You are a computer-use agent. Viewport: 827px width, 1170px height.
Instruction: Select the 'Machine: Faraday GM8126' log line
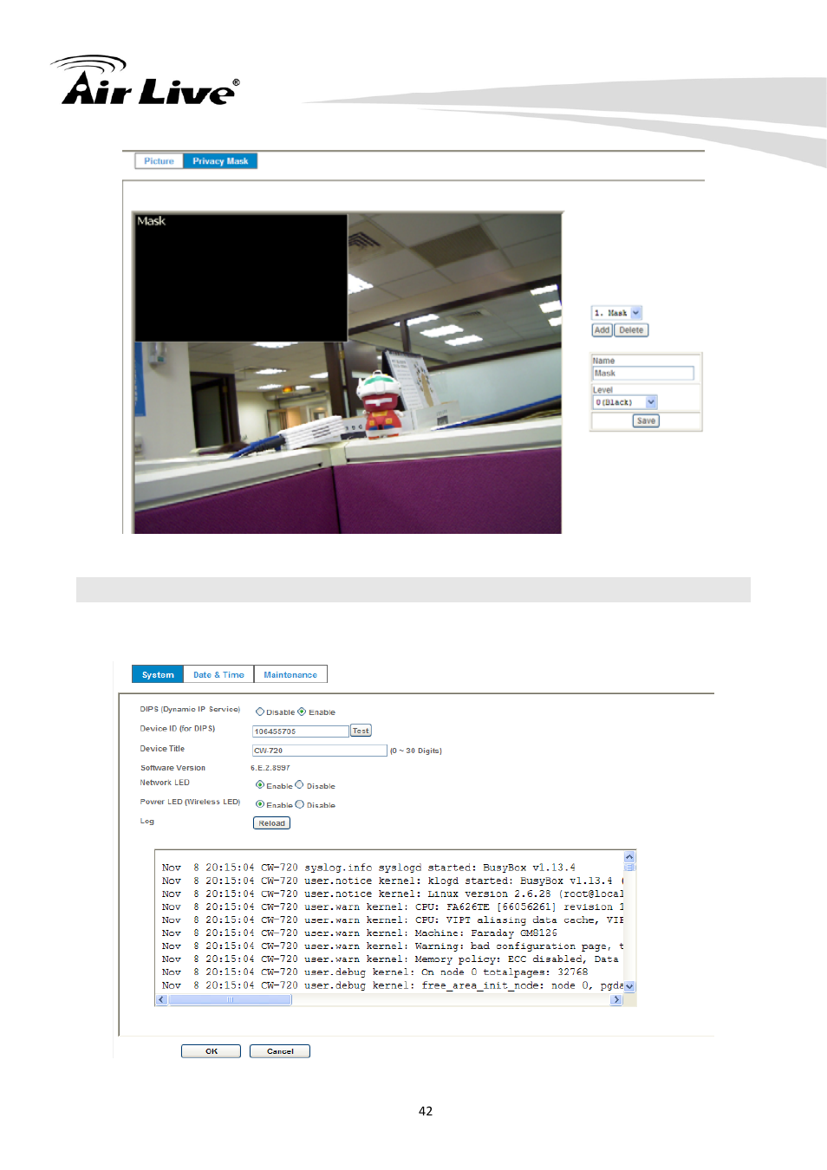point(360,933)
